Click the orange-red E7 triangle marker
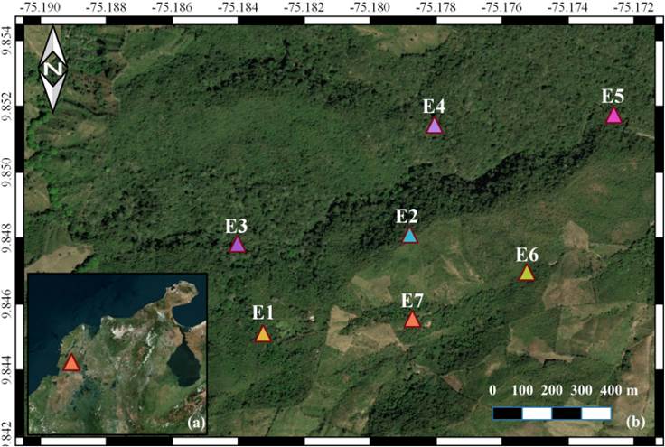 (x=413, y=321)
